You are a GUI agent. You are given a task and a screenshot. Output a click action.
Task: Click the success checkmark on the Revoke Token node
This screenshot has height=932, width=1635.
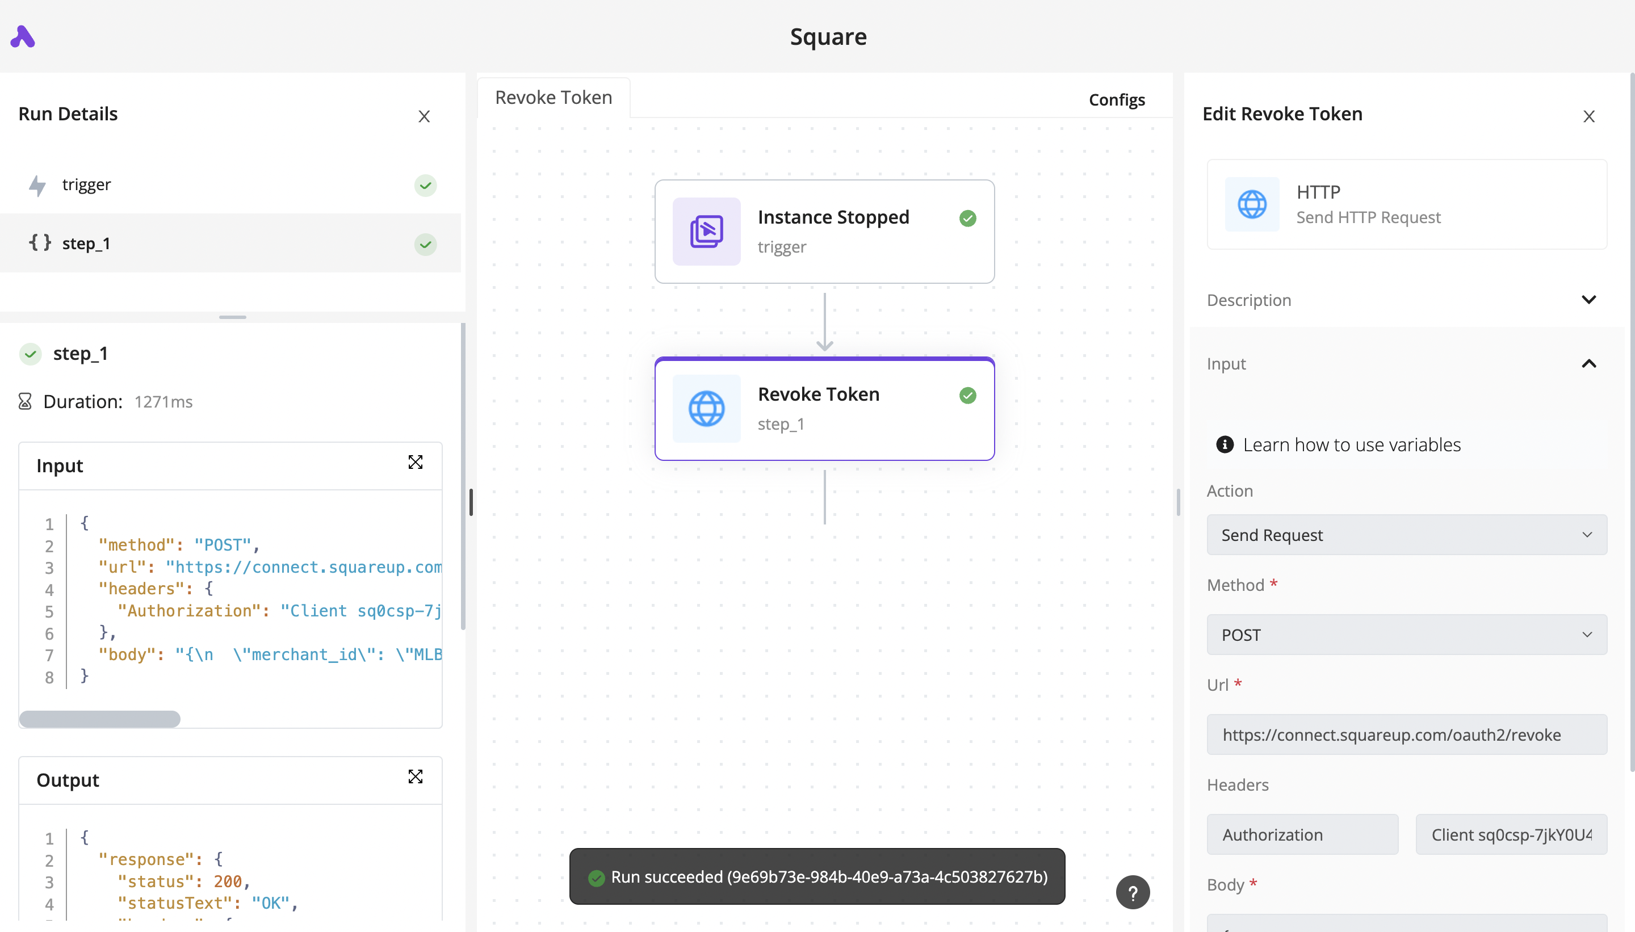(x=967, y=395)
